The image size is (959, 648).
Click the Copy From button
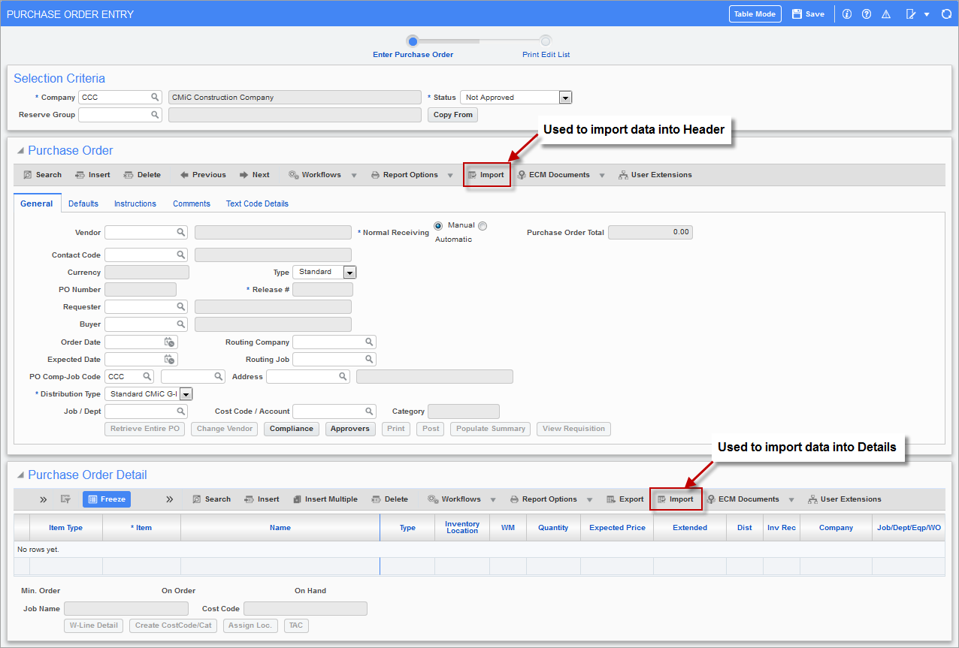pyautogui.click(x=452, y=114)
